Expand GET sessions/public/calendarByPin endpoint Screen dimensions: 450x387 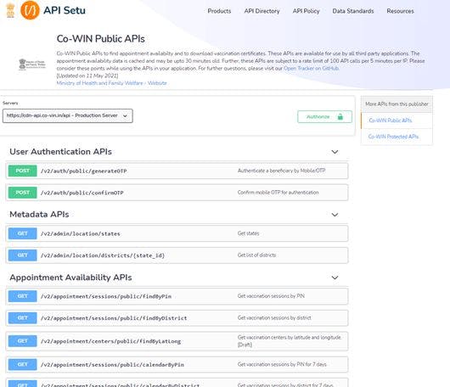177,365
